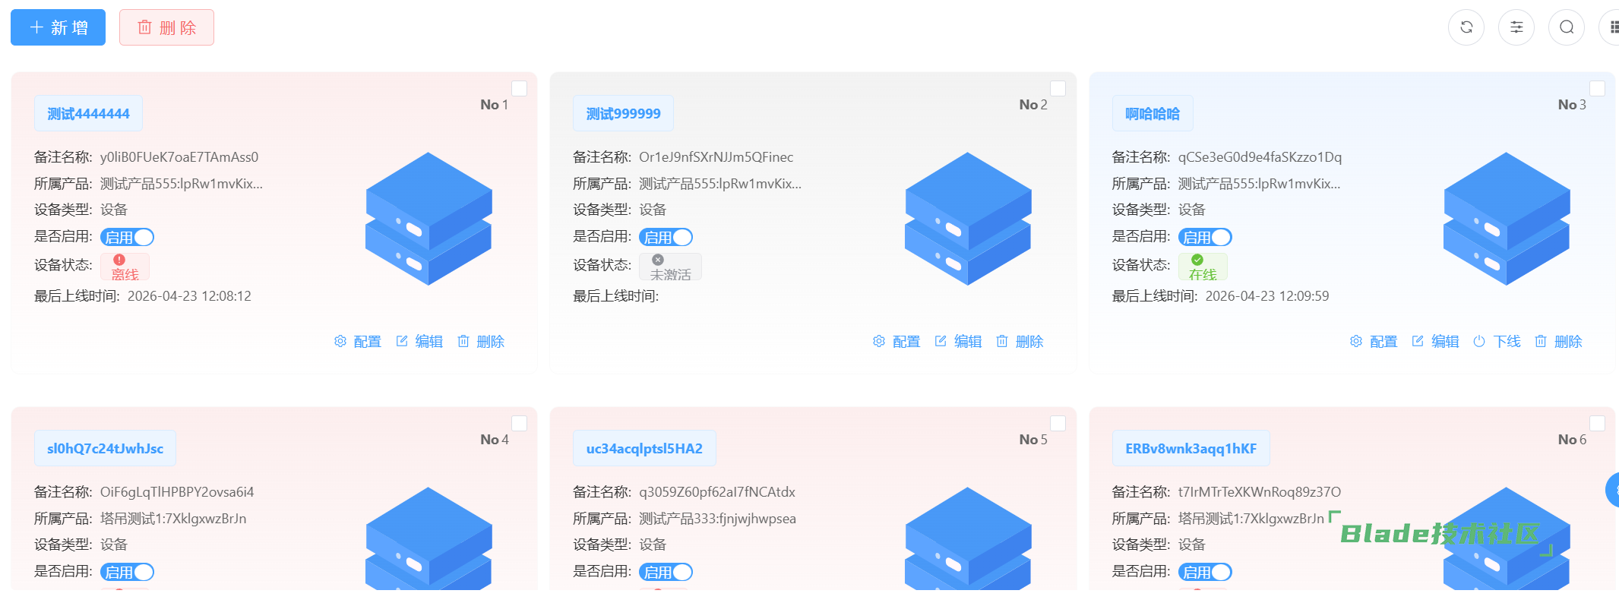Image resolution: width=1619 pixels, height=603 pixels.
Task: Click the blue 新增 button
Action: coord(58,28)
